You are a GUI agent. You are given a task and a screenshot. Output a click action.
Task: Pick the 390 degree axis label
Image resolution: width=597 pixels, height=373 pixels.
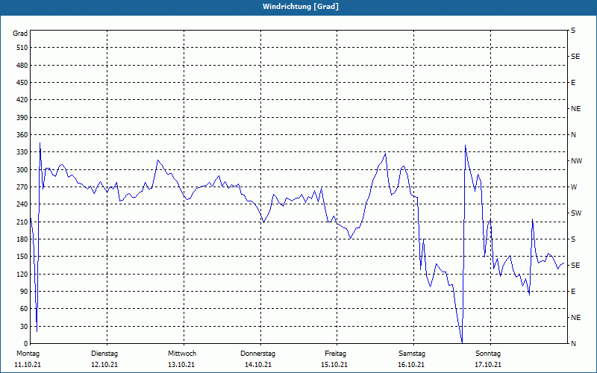(x=22, y=117)
